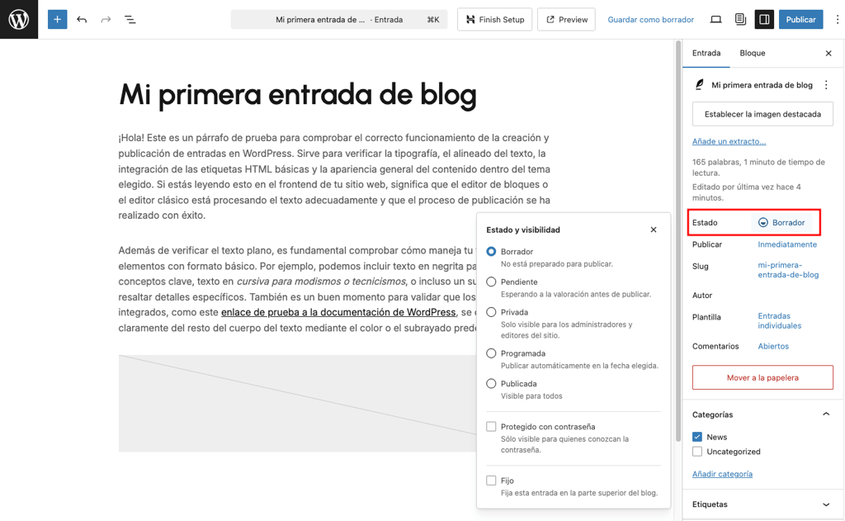Viewport: 845px width, 521px height.
Task: Switch device preview with laptop icon
Action: point(715,20)
